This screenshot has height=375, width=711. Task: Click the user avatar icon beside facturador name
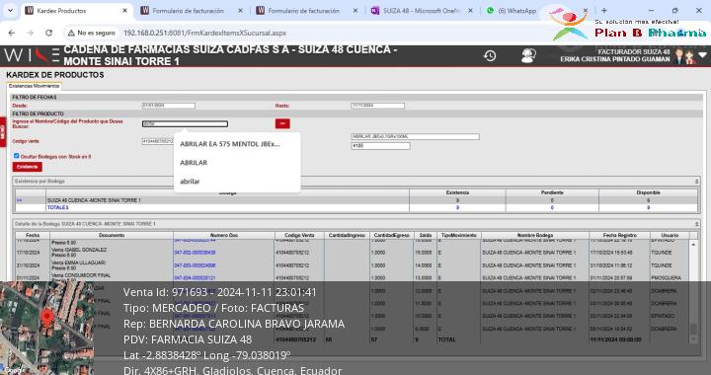click(684, 56)
